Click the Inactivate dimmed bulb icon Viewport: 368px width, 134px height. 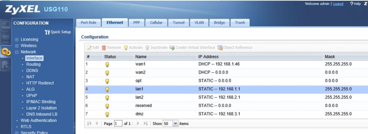[x=147, y=48]
